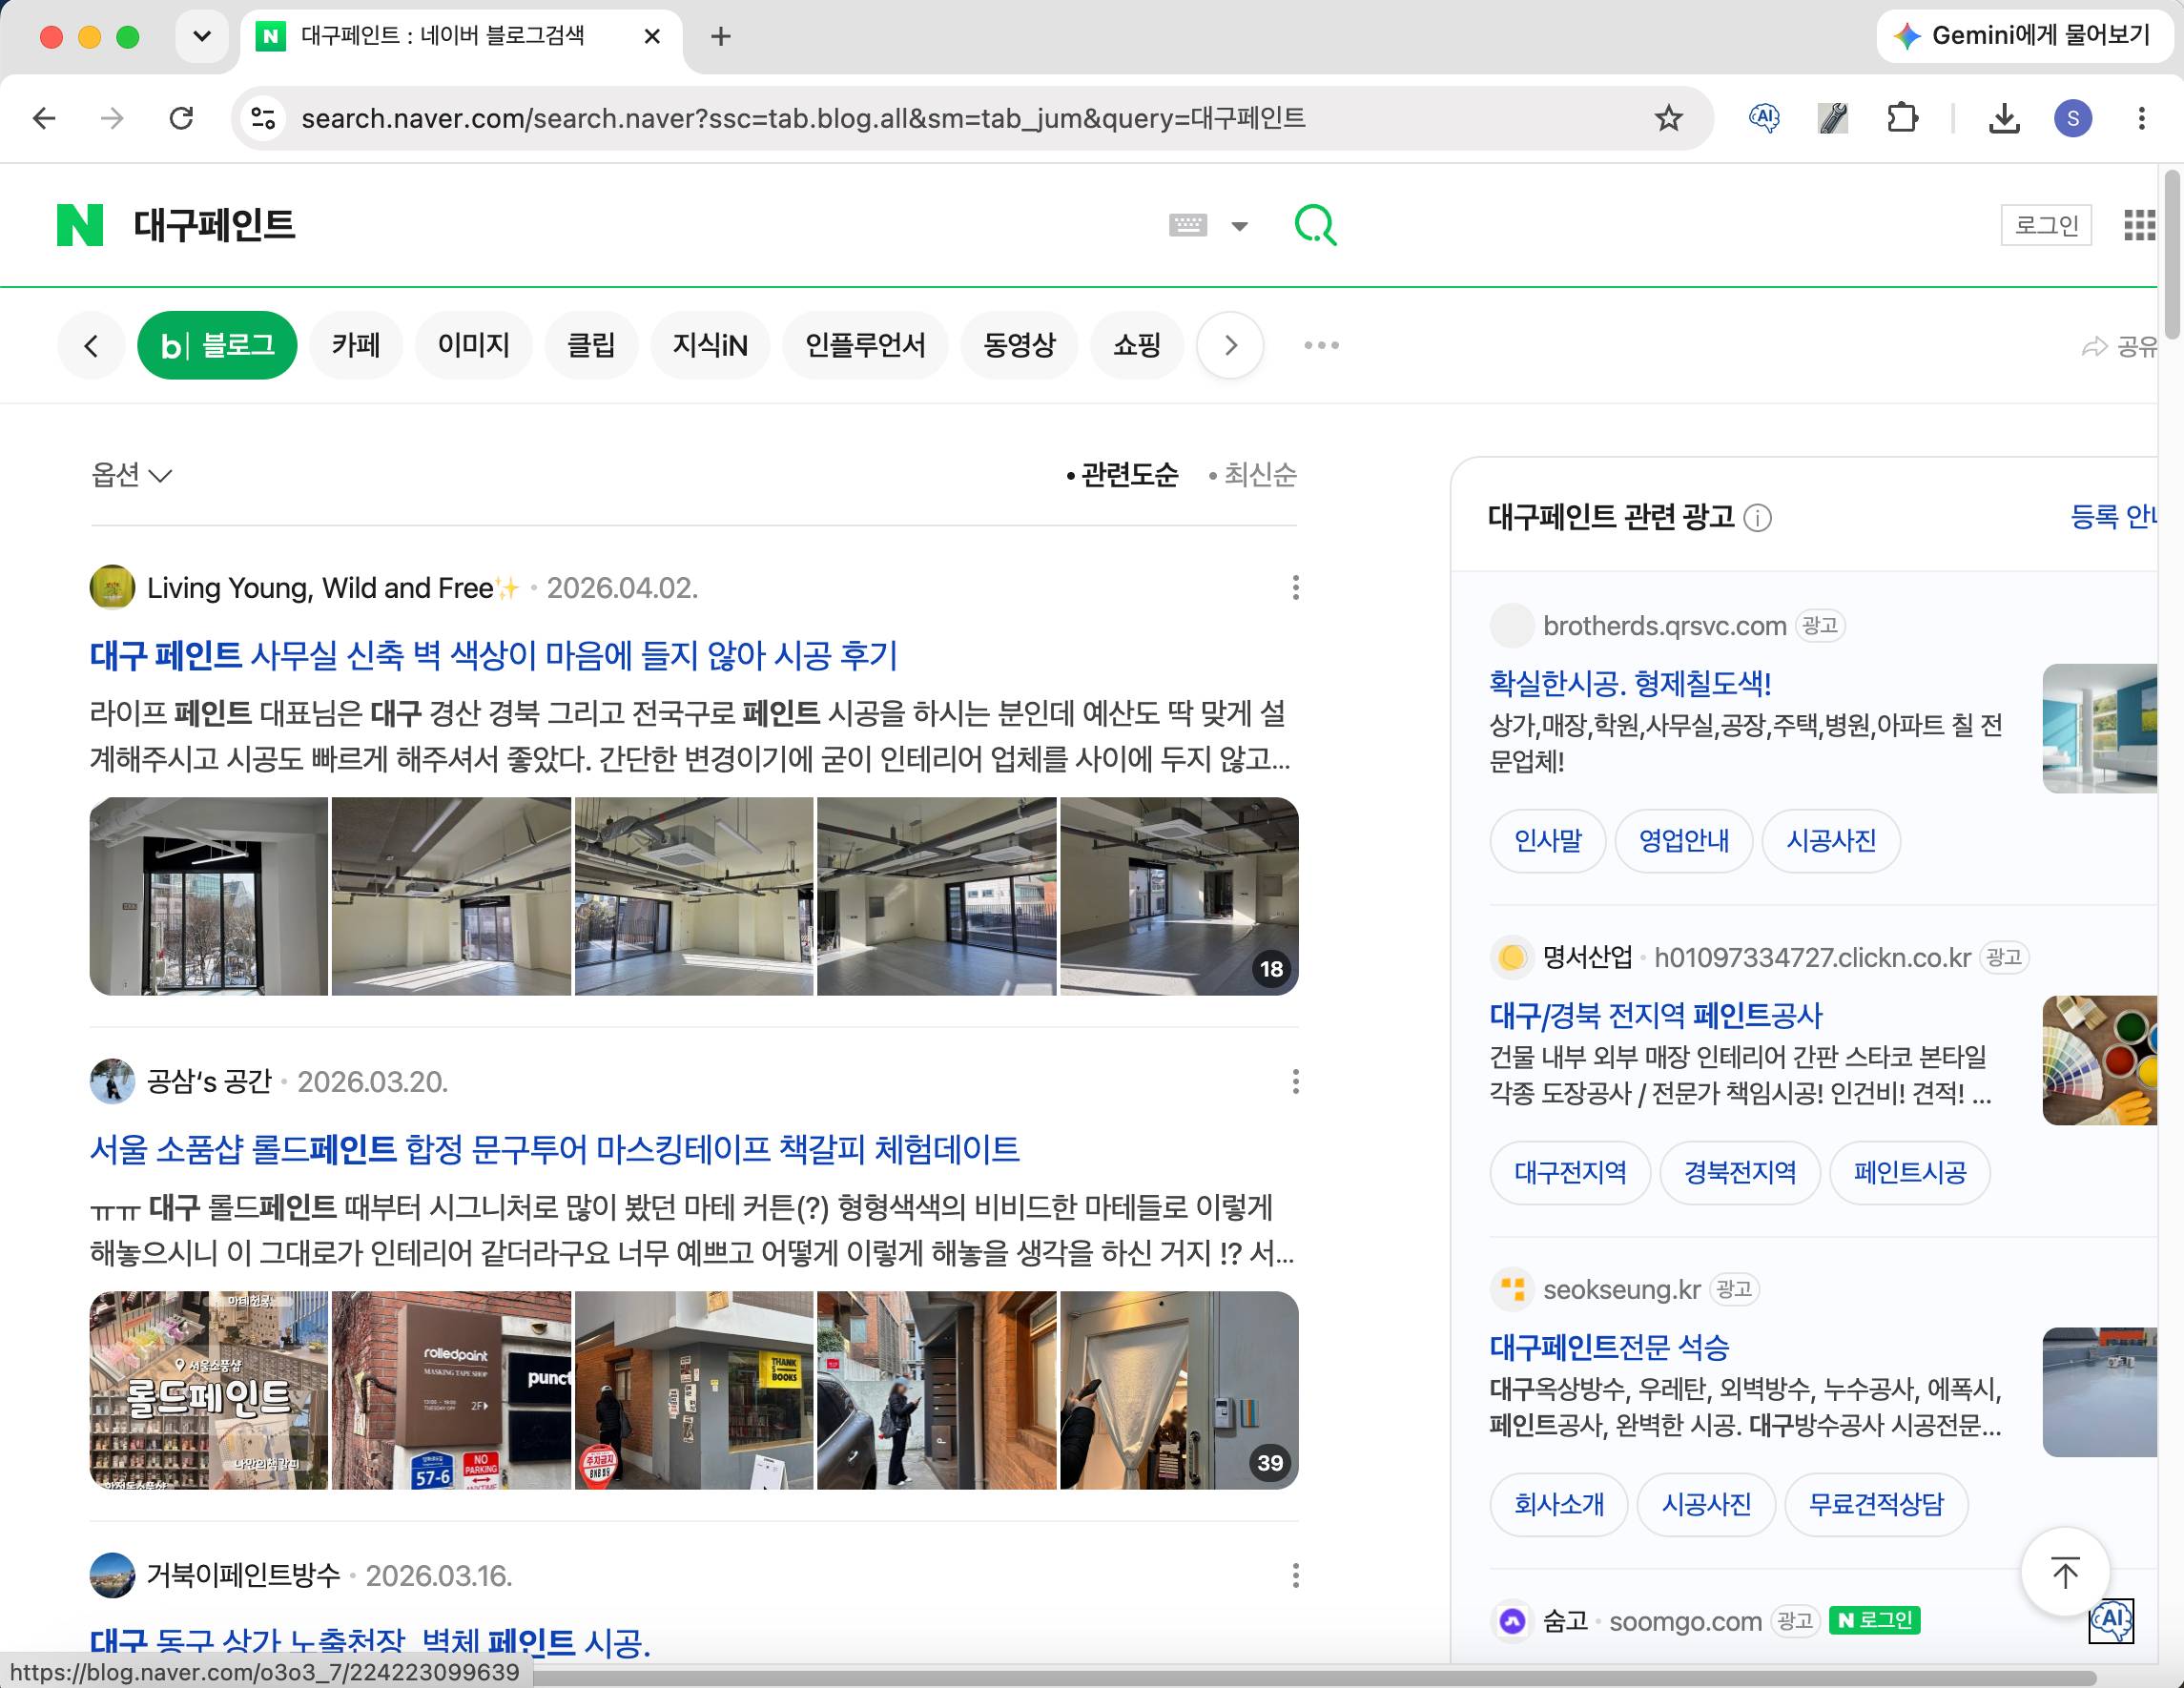Open the Naver services grid menu

(2139, 225)
